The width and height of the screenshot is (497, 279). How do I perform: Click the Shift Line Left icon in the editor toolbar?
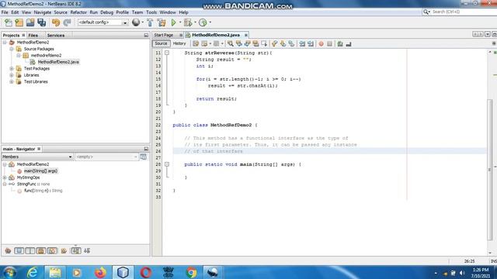302,43
